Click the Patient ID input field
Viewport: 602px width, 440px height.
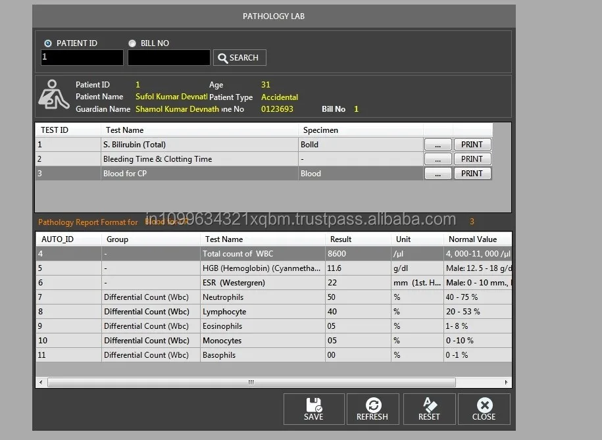82,58
